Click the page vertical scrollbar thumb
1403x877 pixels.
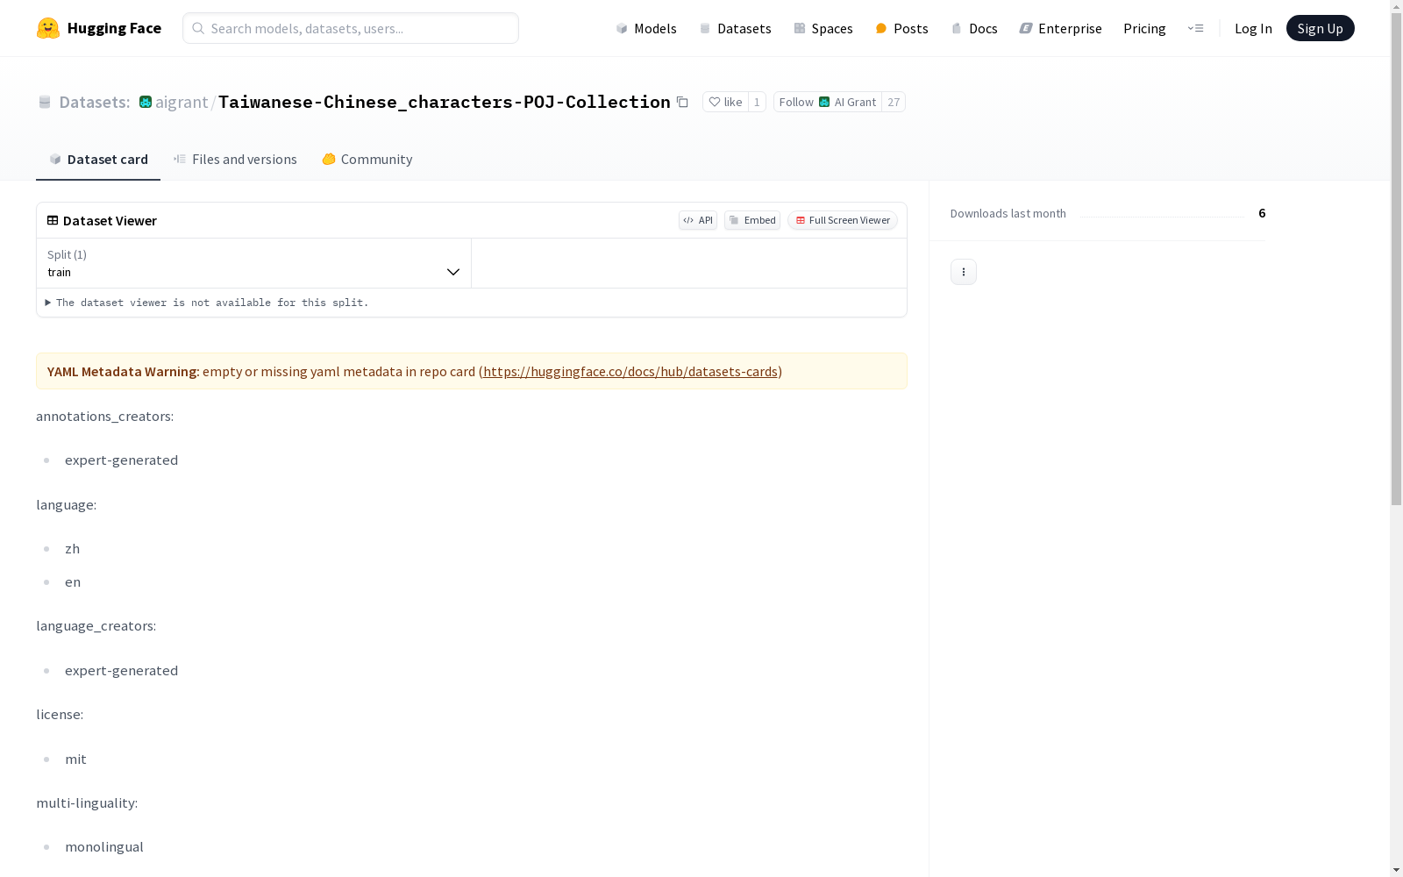(x=1396, y=259)
